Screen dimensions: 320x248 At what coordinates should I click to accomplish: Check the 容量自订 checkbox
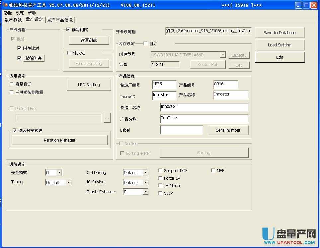click(12, 84)
